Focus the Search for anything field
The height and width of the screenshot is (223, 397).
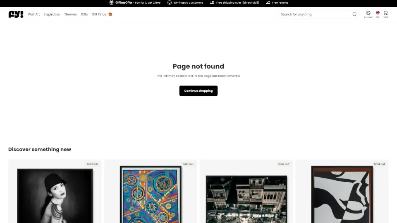click(x=316, y=14)
